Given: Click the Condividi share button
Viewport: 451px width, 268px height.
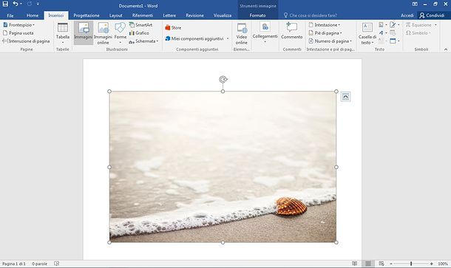Looking at the screenshot, I should click(x=432, y=16).
